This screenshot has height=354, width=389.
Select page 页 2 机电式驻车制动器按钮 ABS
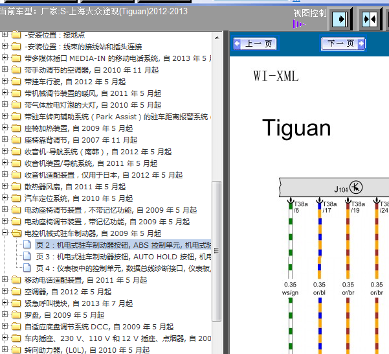pyautogui.click(x=123, y=245)
